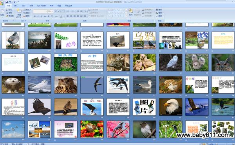Open the View (视图) ribbon tab
The width and height of the screenshot is (235, 145).
[x=59, y=6]
